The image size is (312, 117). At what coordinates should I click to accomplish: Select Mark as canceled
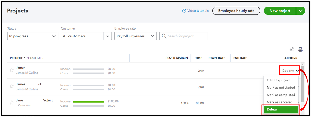[279, 102]
